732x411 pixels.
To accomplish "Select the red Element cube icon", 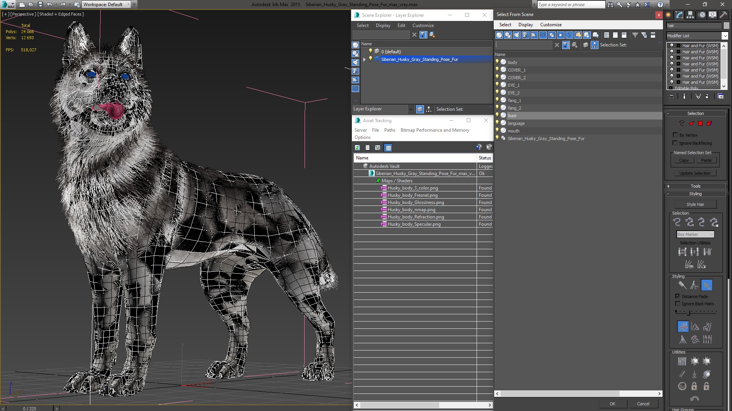I will (710, 123).
